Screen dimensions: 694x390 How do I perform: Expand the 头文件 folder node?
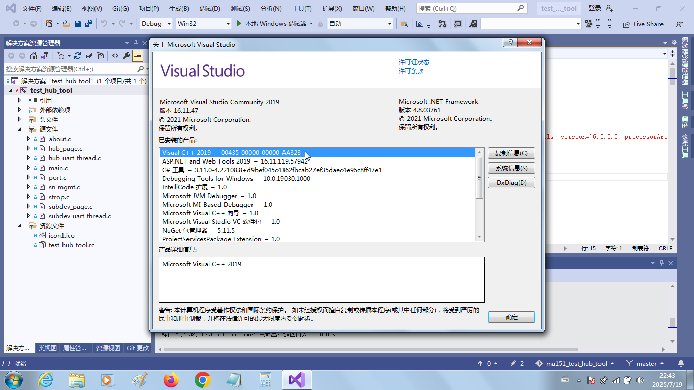click(19, 119)
